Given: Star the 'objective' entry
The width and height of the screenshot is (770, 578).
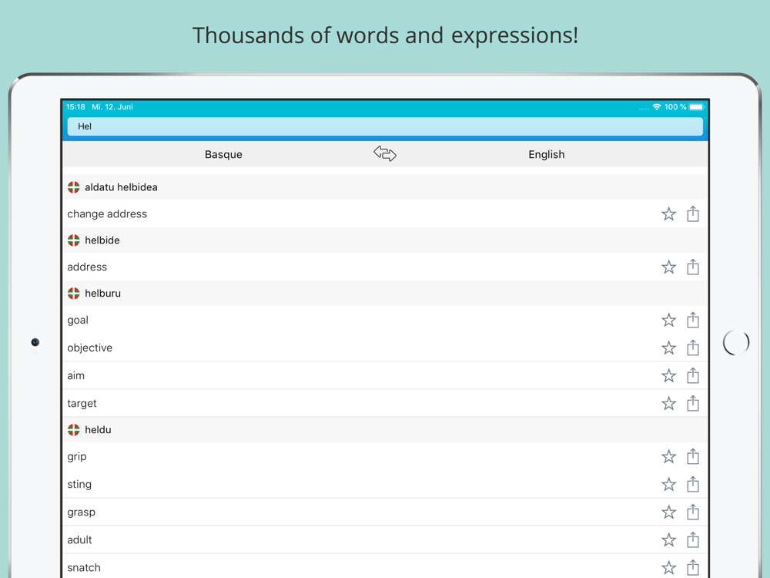Looking at the screenshot, I should [x=668, y=348].
